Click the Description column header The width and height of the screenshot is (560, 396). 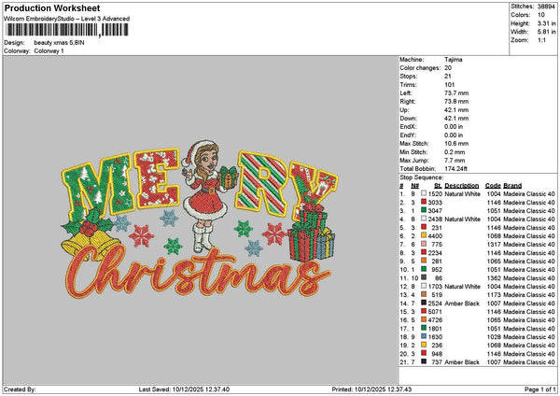(461, 186)
